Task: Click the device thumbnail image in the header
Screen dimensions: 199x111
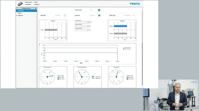Action: click(20, 4)
